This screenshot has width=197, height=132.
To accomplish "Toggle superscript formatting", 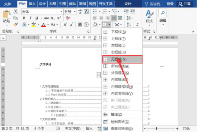I will [59, 18].
